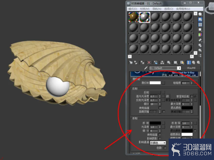Click the white 烟雾颜色 swatch
This screenshot has width=214, height=160.
tap(187, 135)
